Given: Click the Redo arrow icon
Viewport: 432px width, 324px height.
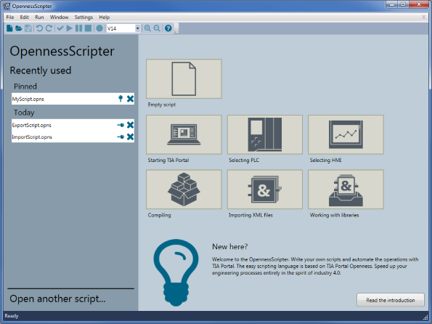Looking at the screenshot, I should pyautogui.click(x=49, y=28).
